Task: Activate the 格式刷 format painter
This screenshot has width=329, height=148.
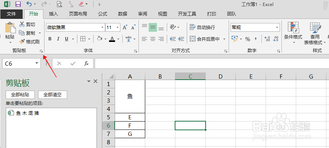Action: 29,42
